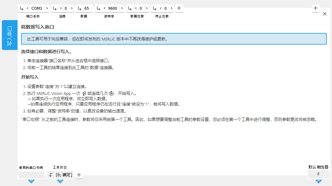Decrease the 波特率 9600 value
This screenshot has height=186, width=332.
tap(104, 8)
